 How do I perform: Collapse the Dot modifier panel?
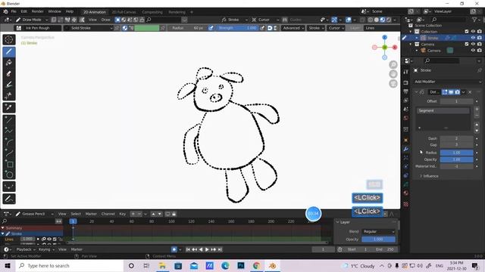coord(416,92)
